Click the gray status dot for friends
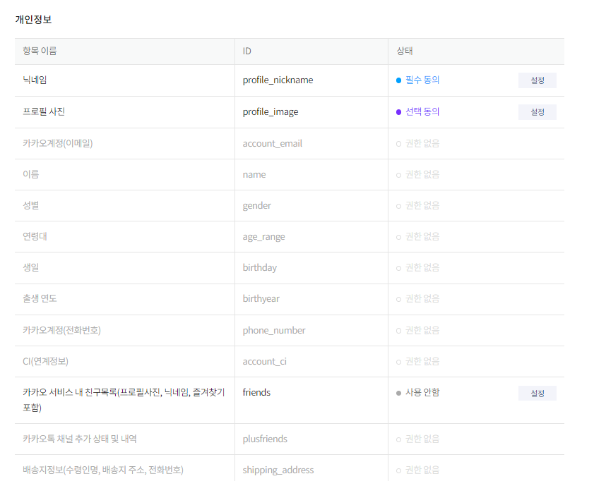Viewport: 594px width, 481px height. [x=398, y=394]
